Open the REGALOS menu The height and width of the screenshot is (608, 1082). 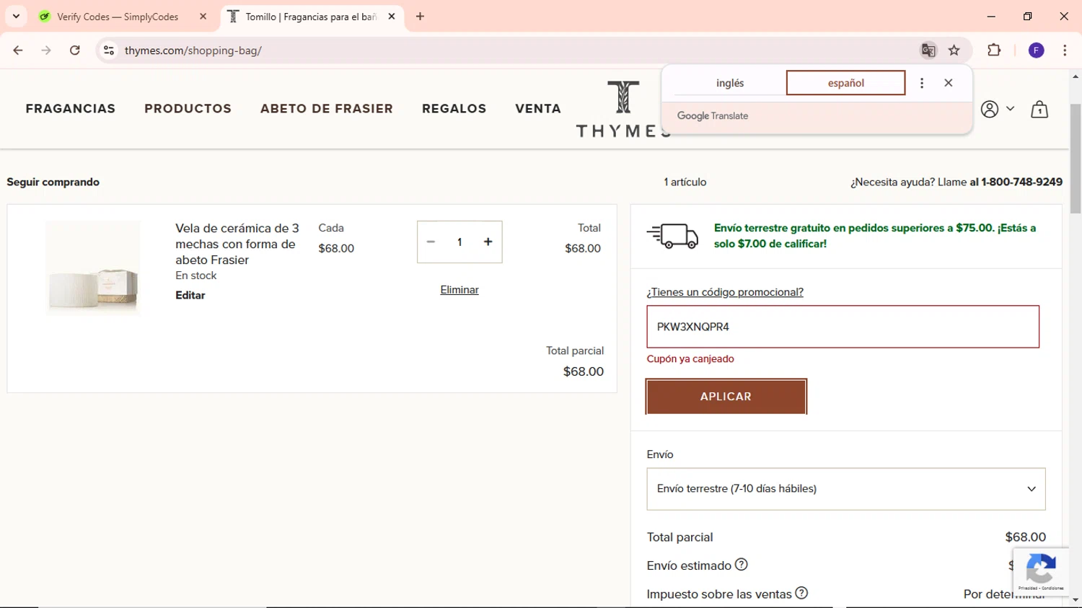point(454,109)
